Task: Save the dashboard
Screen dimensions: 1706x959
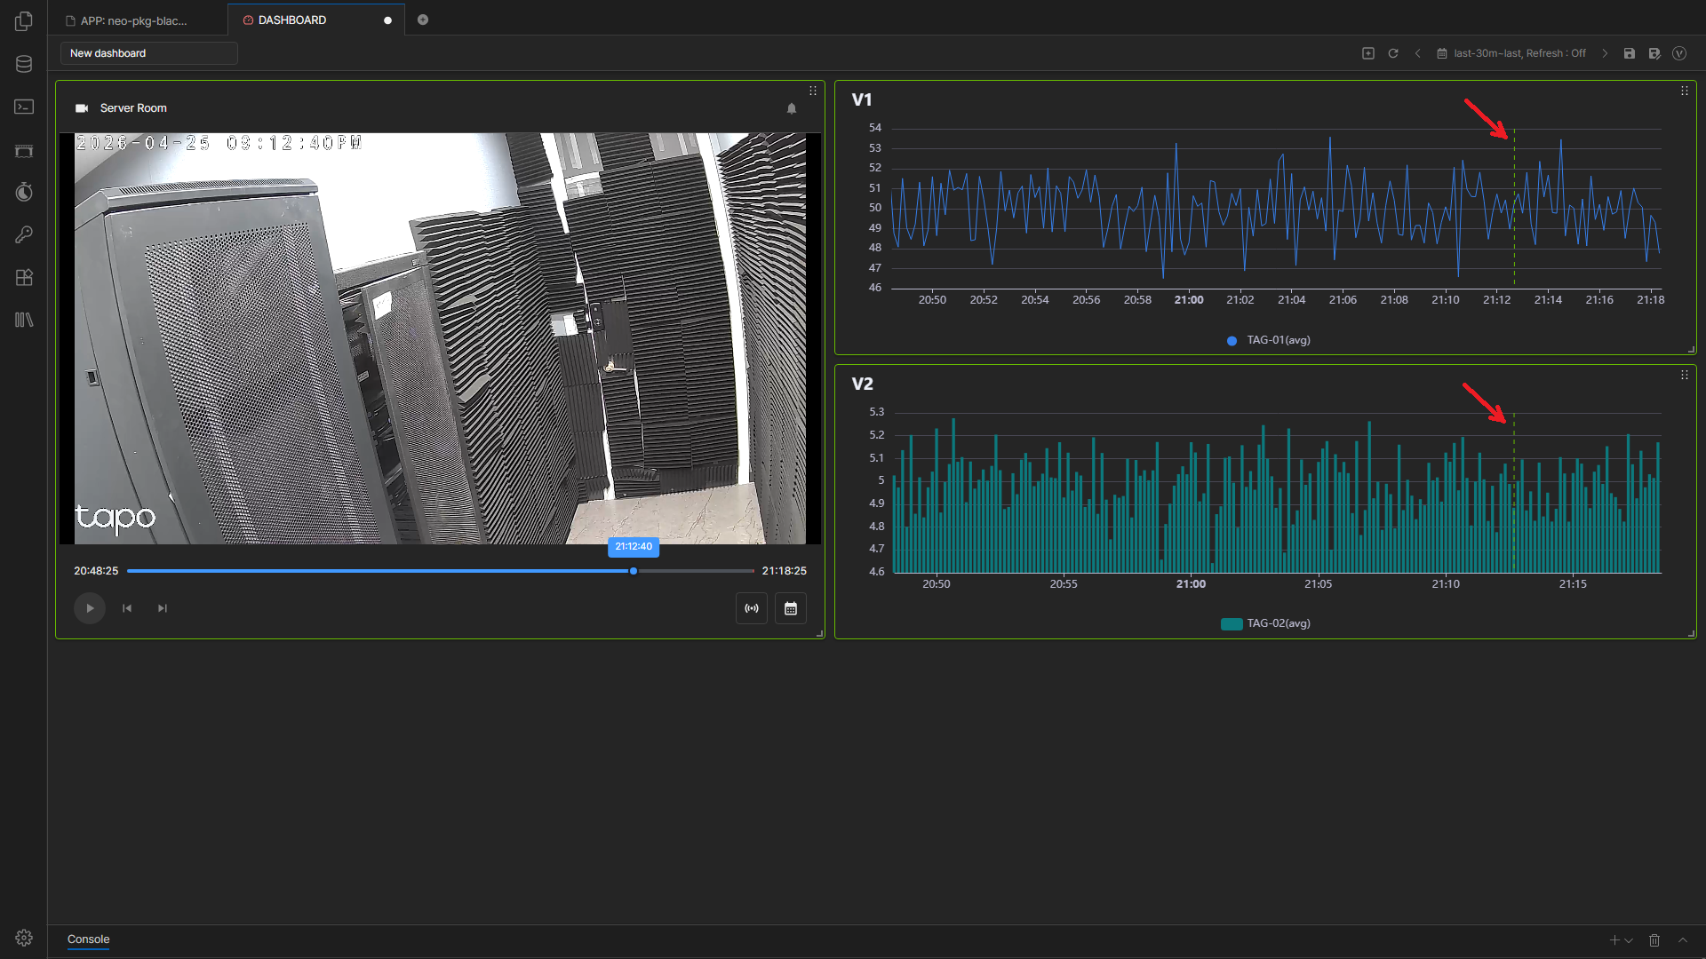Action: 1630,53
